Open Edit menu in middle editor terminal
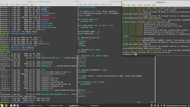The height and width of the screenshot is (107, 190). pyautogui.click(x=85, y=5)
